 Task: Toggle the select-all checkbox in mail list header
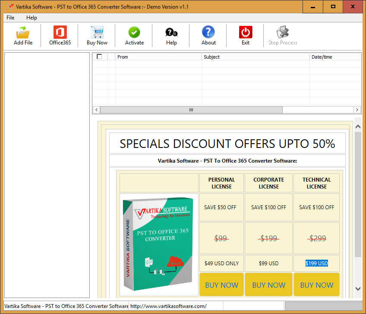point(99,57)
